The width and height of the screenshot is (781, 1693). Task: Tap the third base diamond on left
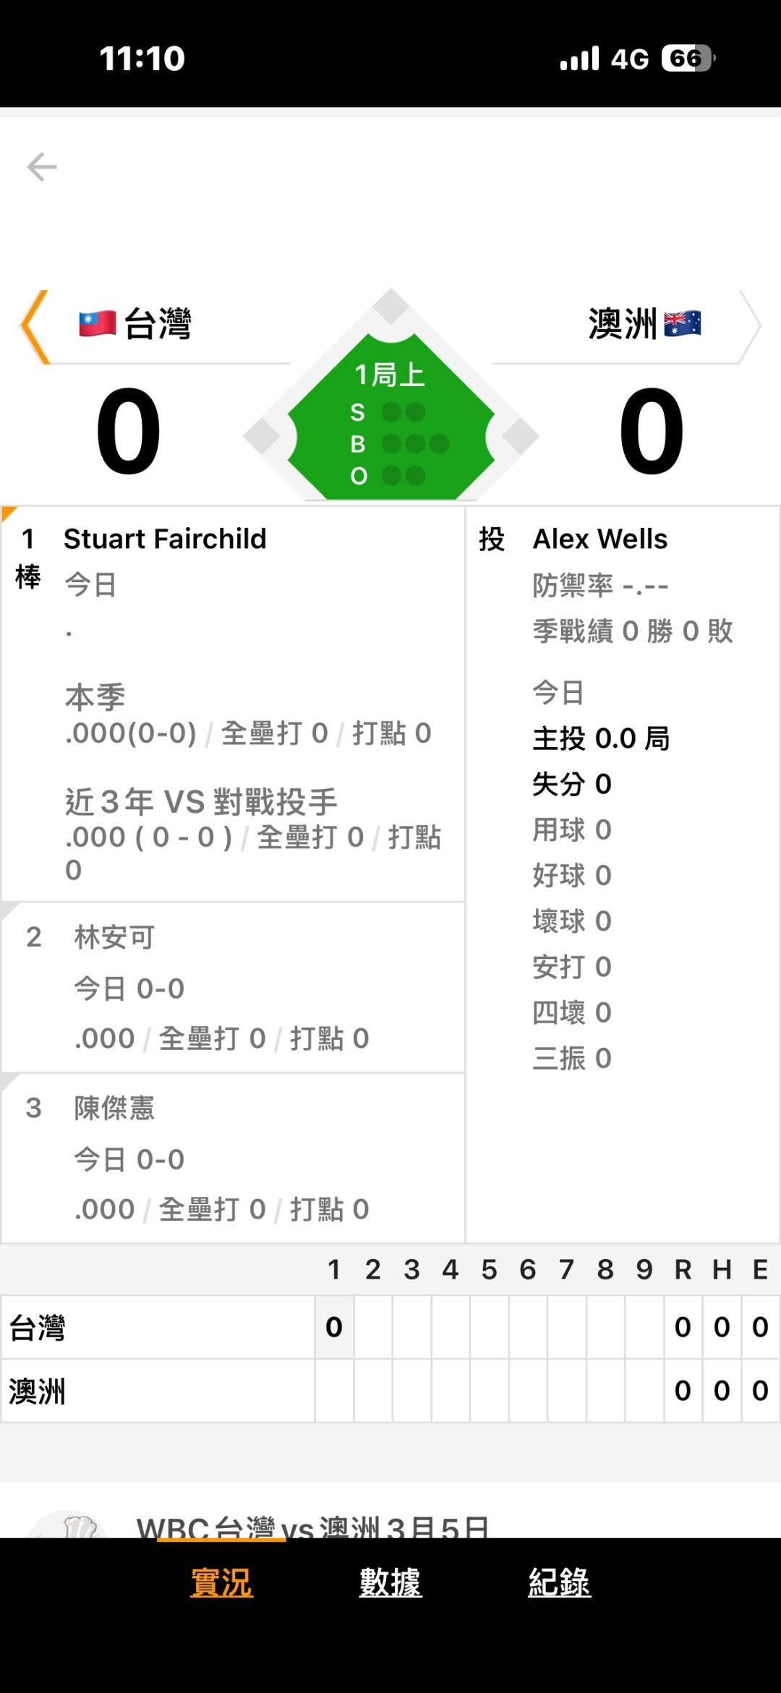pyautogui.click(x=262, y=436)
